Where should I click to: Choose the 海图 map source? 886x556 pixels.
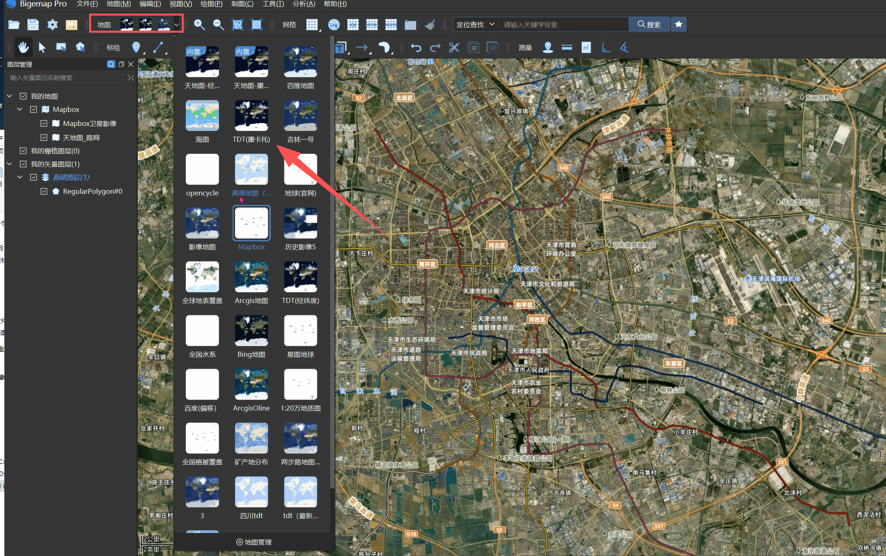coord(202,121)
